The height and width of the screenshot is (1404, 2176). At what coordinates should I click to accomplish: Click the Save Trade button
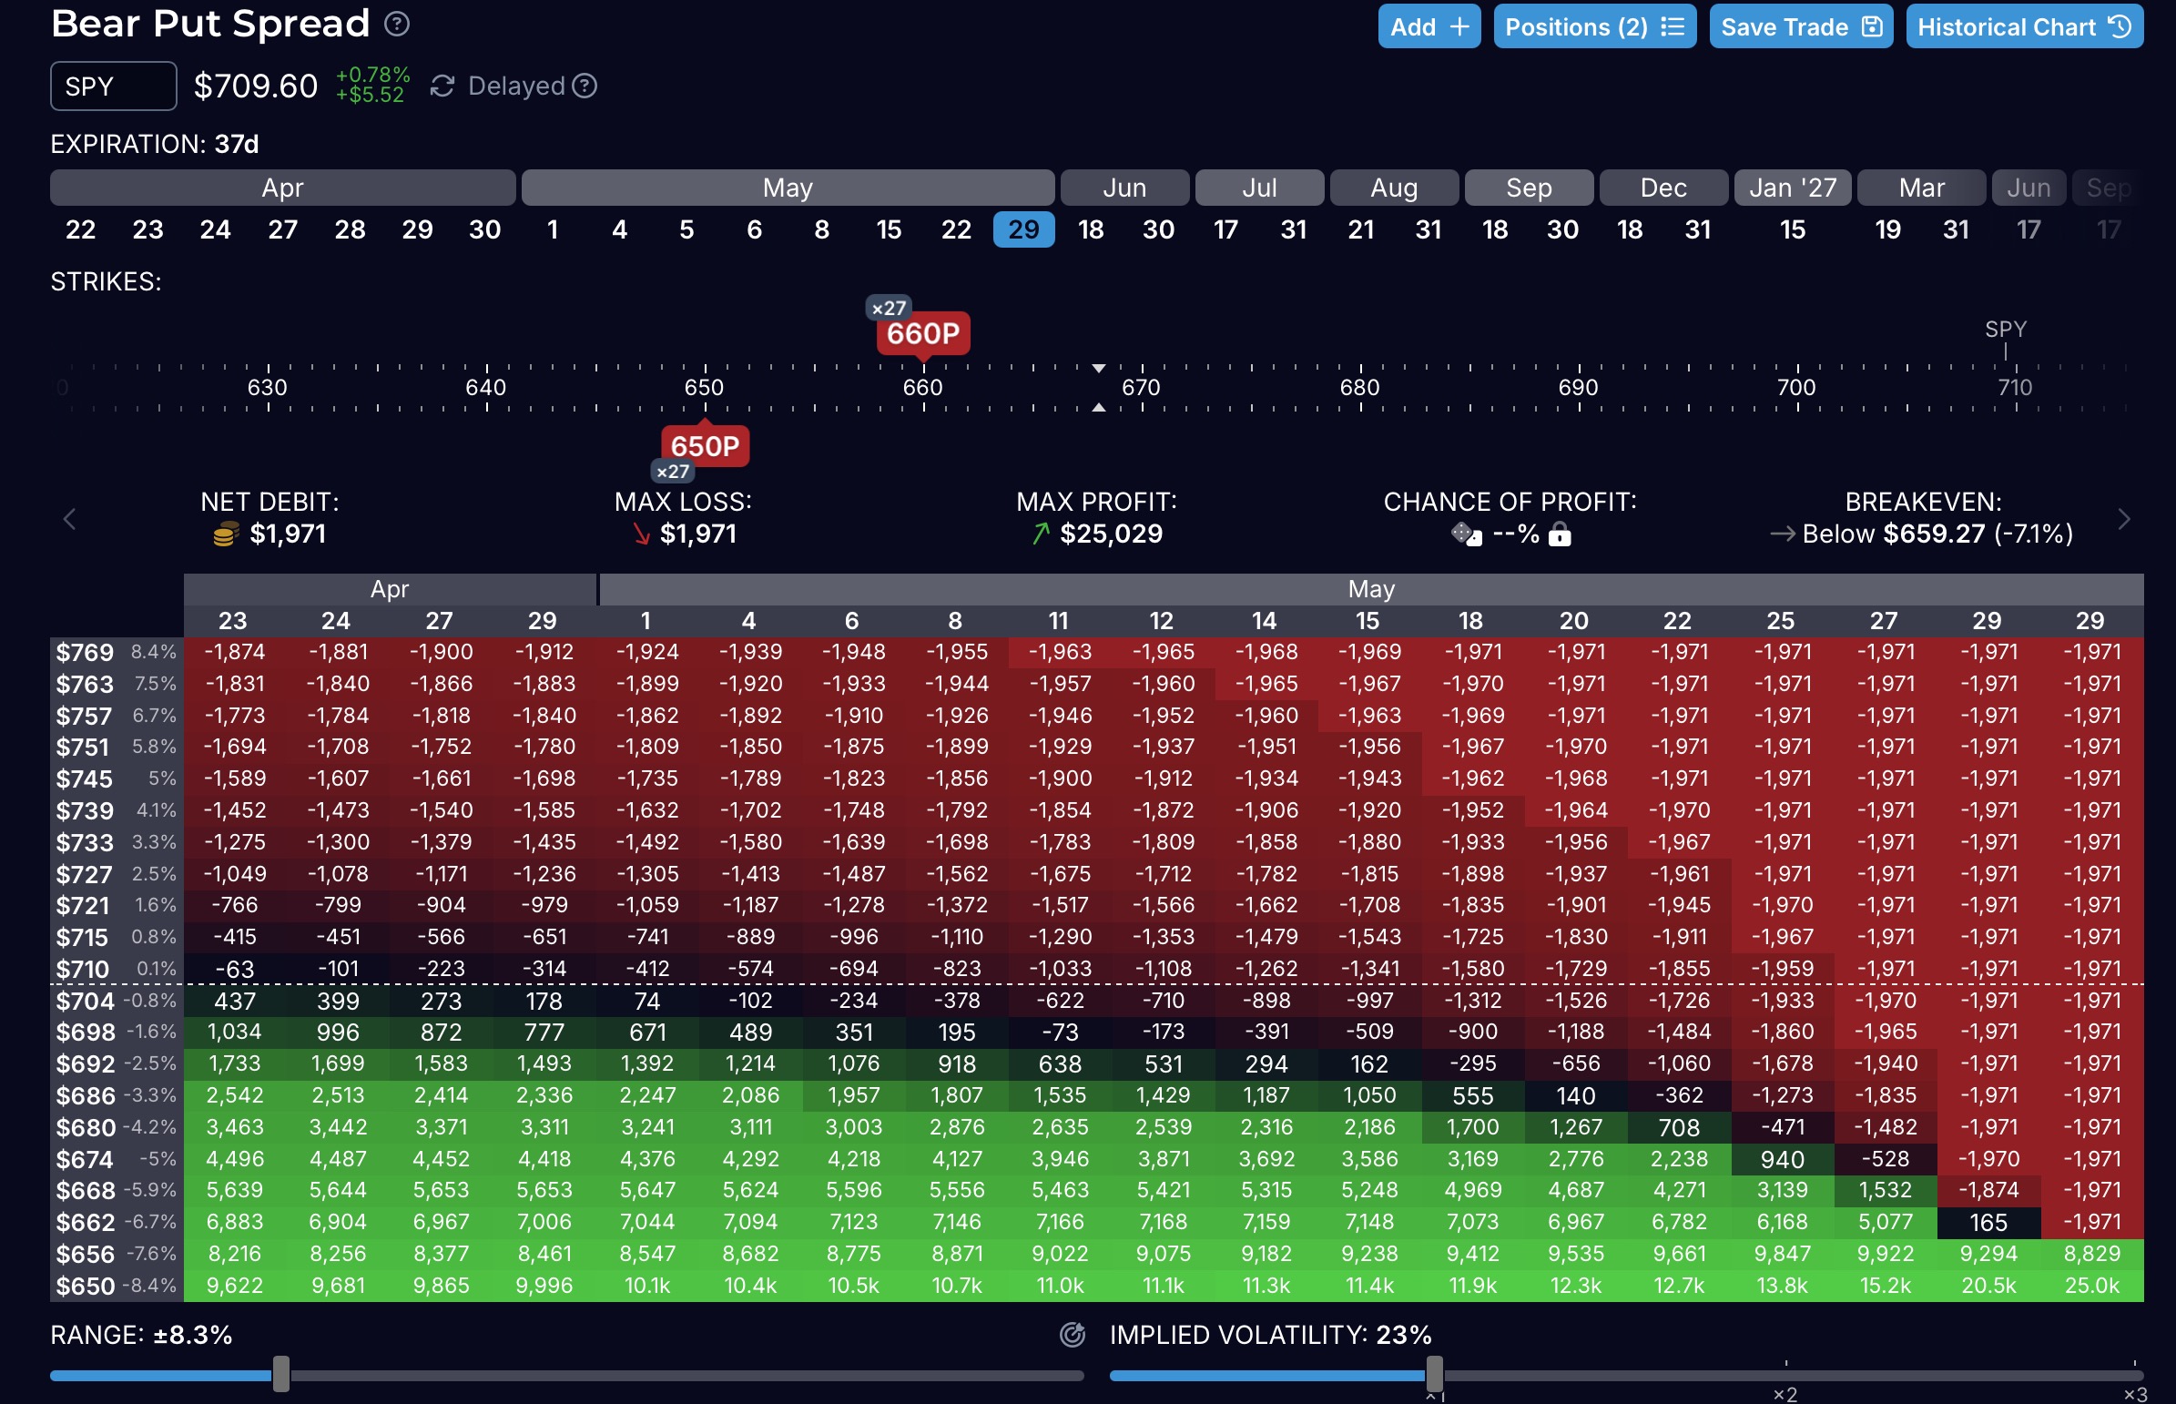pyautogui.click(x=1800, y=26)
